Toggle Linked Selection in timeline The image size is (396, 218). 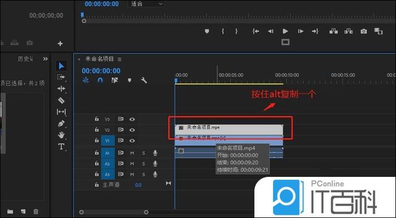click(x=115, y=81)
